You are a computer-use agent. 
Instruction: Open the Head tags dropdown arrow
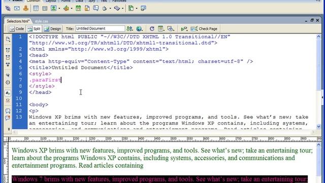click(x=110, y=9)
